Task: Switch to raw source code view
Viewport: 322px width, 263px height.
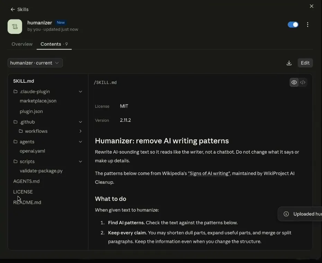Action: pyautogui.click(x=303, y=82)
